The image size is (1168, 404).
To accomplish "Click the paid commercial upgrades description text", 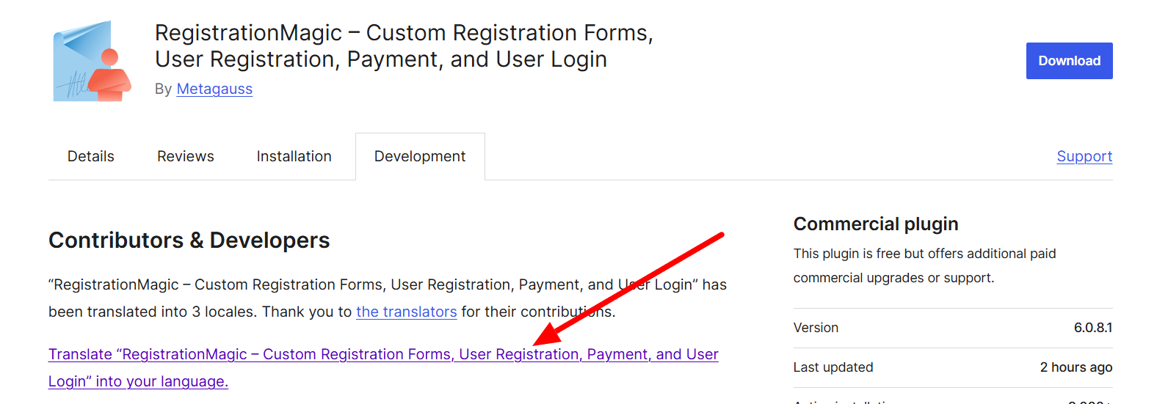I will coord(924,265).
